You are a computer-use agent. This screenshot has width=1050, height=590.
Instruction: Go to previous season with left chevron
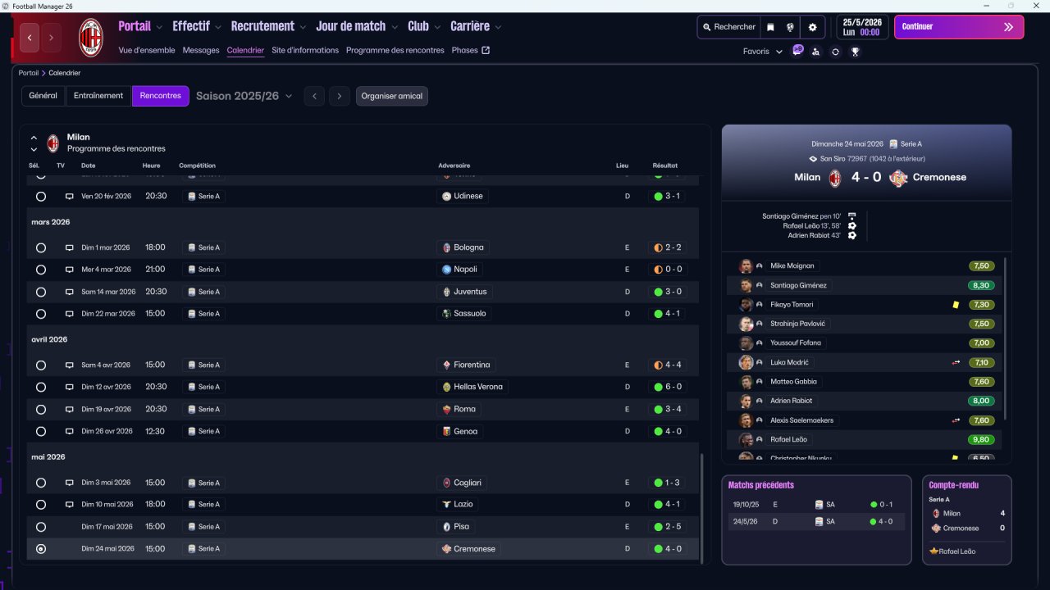pos(314,97)
